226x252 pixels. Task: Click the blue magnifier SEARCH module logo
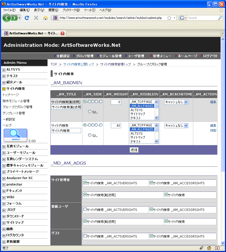tap(15, 135)
